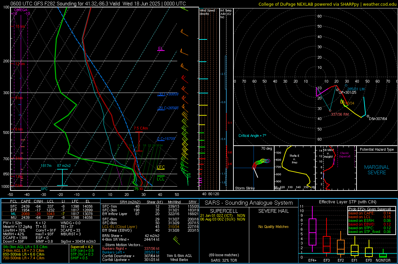Click the Inf. Temp. Adv. panel header
The height and width of the screenshot is (264, 398).
pos(226,14)
